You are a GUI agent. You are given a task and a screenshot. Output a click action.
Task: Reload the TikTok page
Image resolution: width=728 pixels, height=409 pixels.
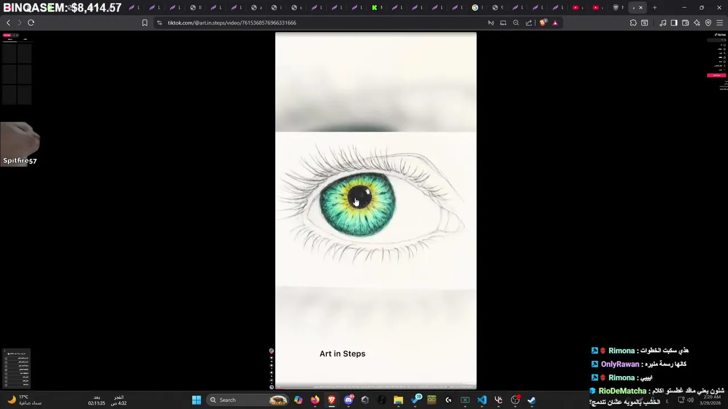(31, 23)
